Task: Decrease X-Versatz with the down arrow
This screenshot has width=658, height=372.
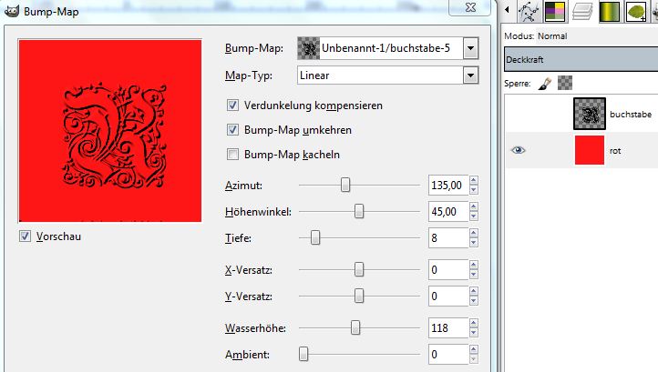Action: coord(474,275)
